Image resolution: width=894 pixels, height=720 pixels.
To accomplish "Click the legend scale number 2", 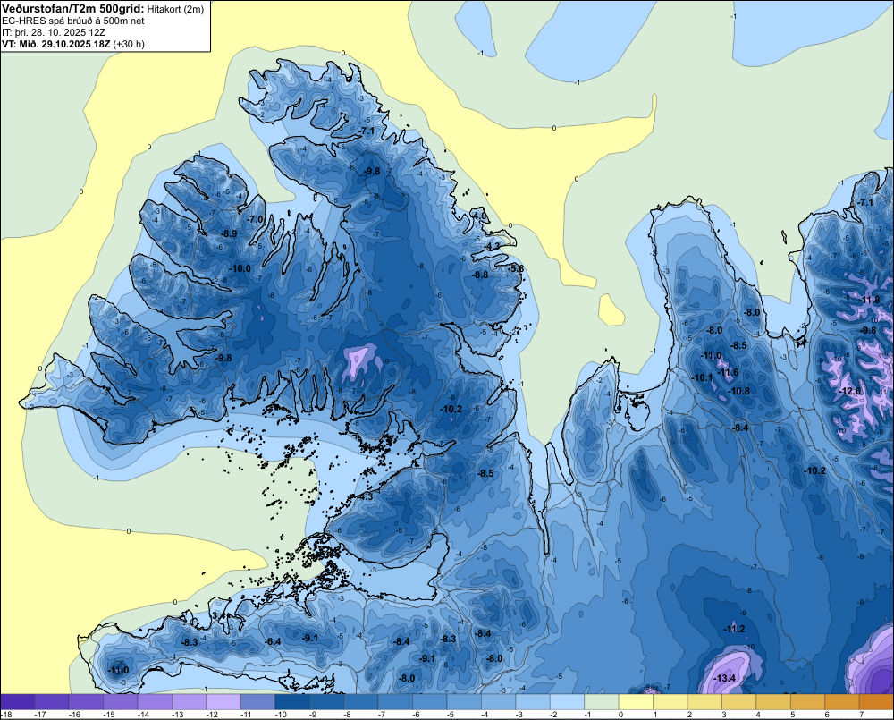I will tap(690, 715).
